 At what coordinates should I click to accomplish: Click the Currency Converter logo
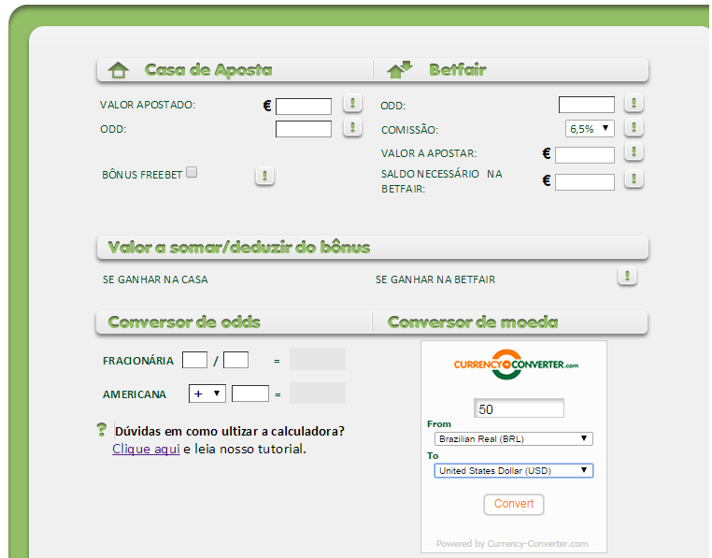coord(516,365)
